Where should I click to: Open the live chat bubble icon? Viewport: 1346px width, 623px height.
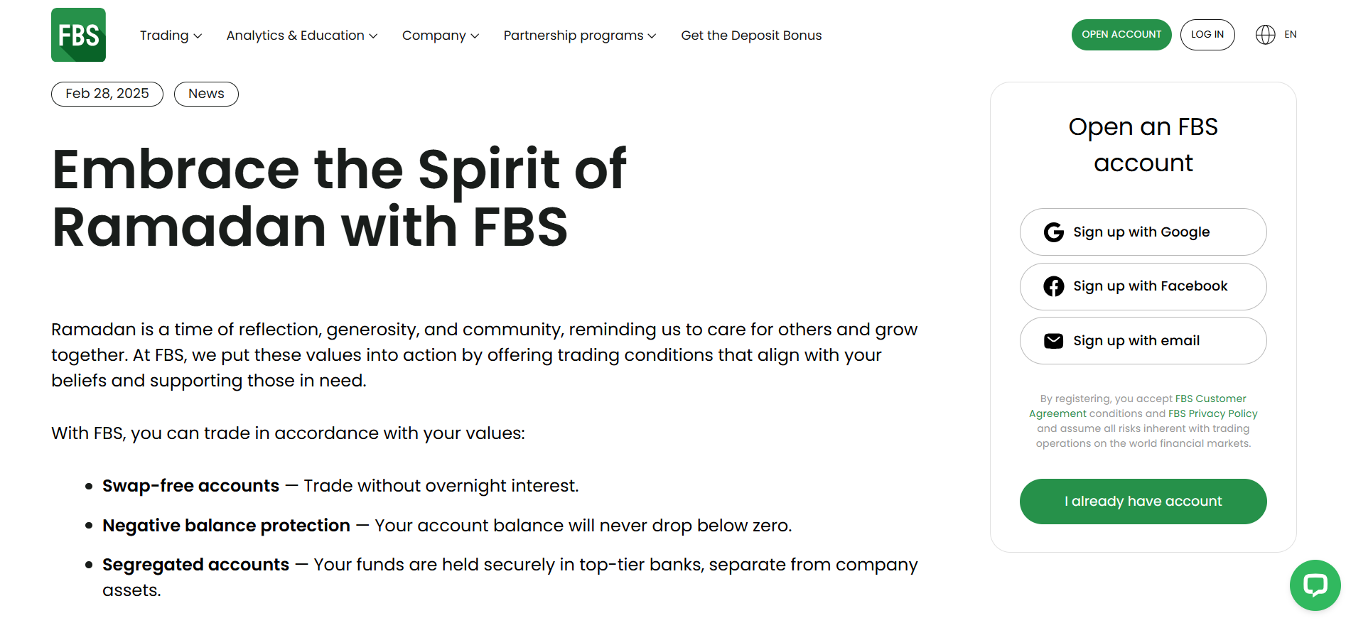tap(1315, 585)
